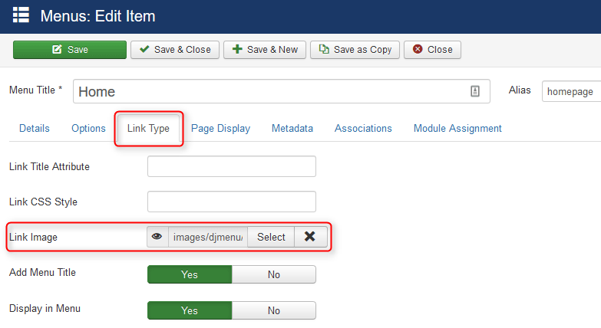Set Display in Menu to Yes
The height and width of the screenshot is (328, 601).
coord(190,310)
